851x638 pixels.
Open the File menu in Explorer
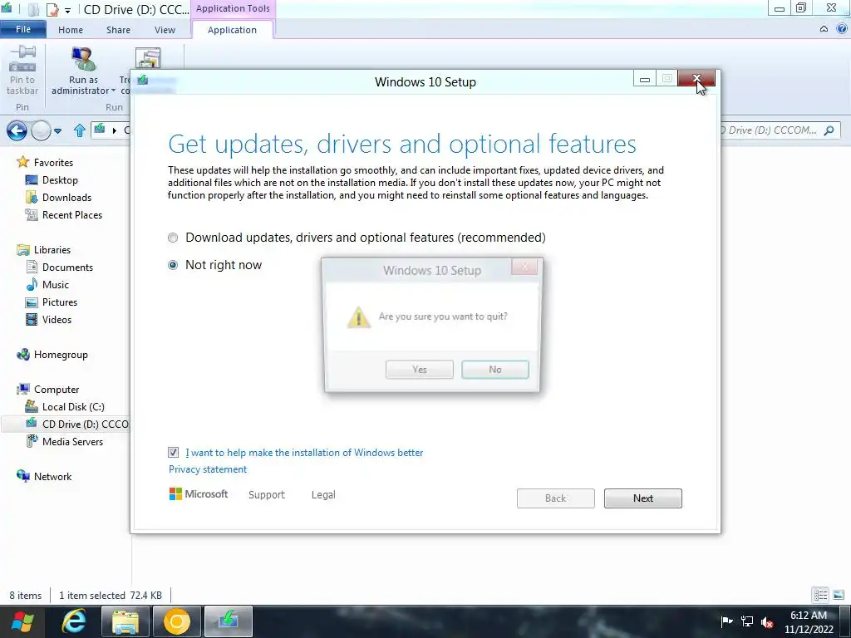click(x=22, y=29)
